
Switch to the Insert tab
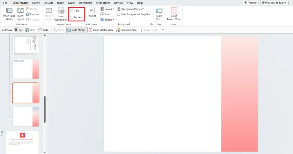[x=61, y=3]
